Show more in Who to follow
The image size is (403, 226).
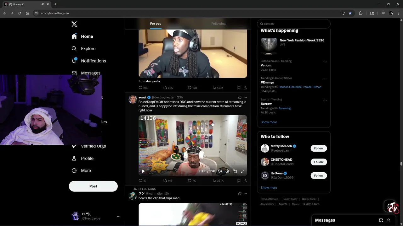[269, 188]
